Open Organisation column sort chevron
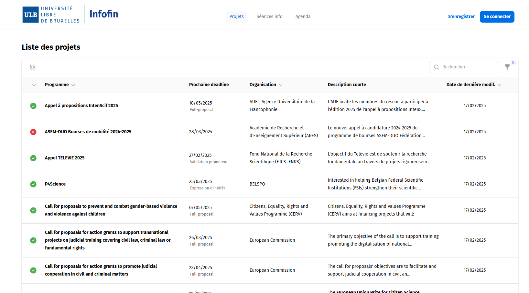Screen dimensions: 529x293 [281, 85]
